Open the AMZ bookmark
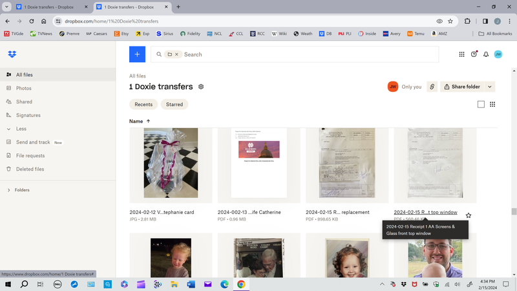517x291 pixels. click(x=439, y=34)
